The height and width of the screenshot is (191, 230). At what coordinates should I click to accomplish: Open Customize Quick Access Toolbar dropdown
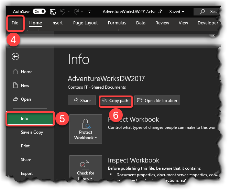click(x=89, y=12)
